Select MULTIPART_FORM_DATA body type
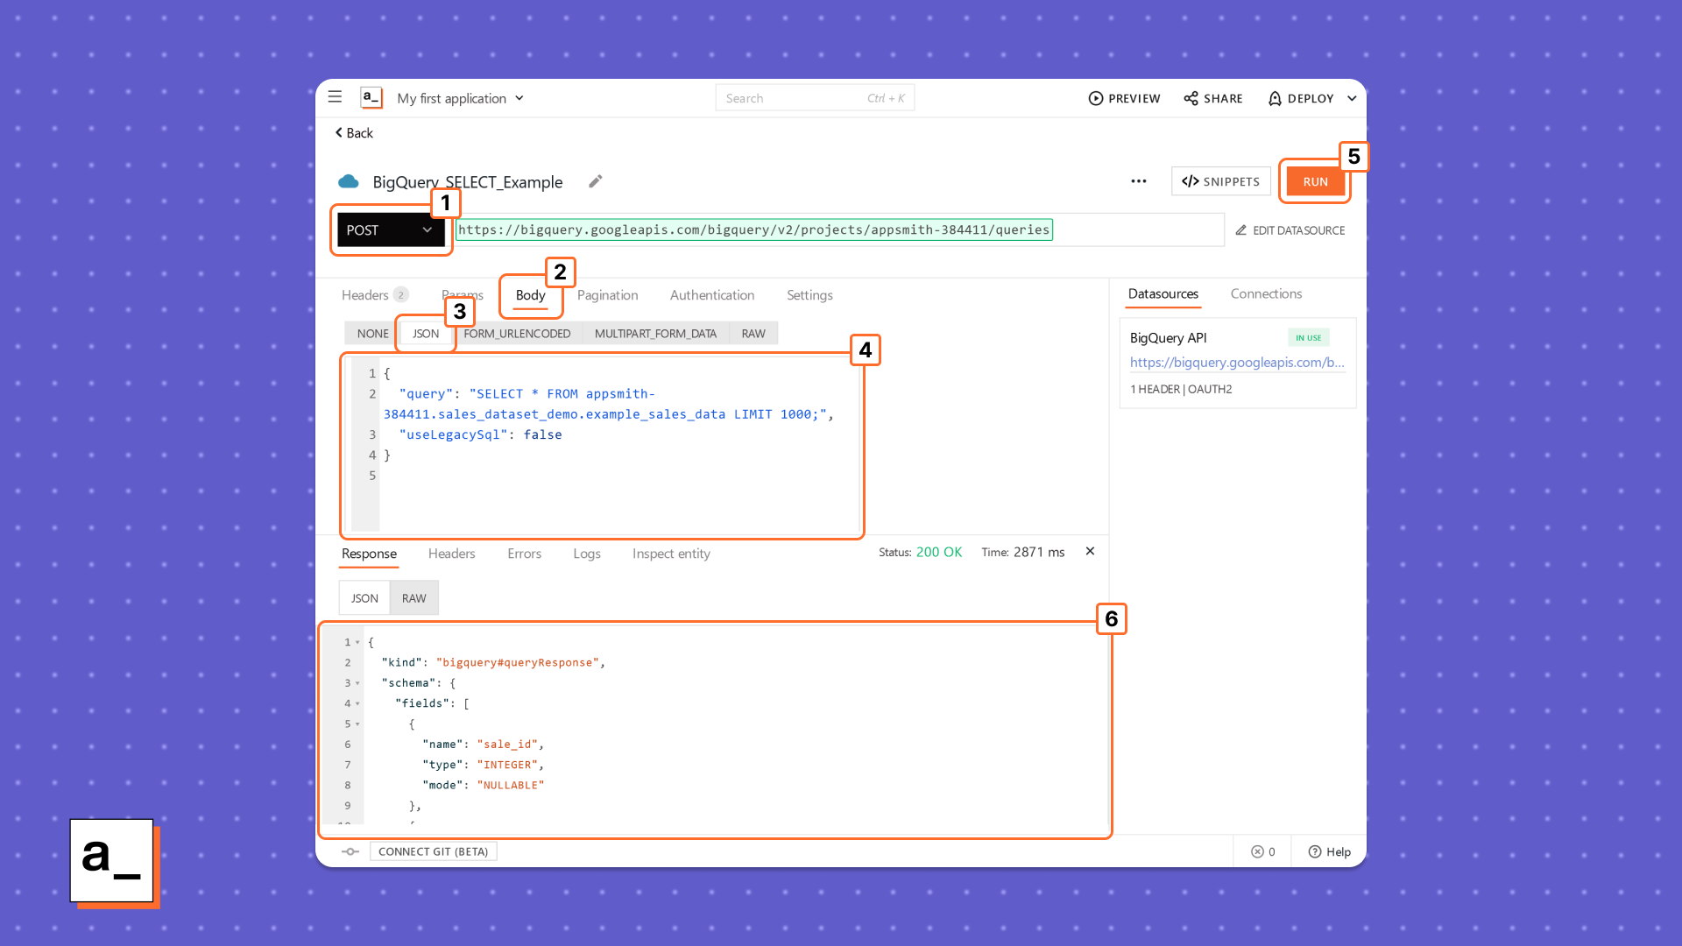Screen dimensions: 1682x946 coord(655,334)
